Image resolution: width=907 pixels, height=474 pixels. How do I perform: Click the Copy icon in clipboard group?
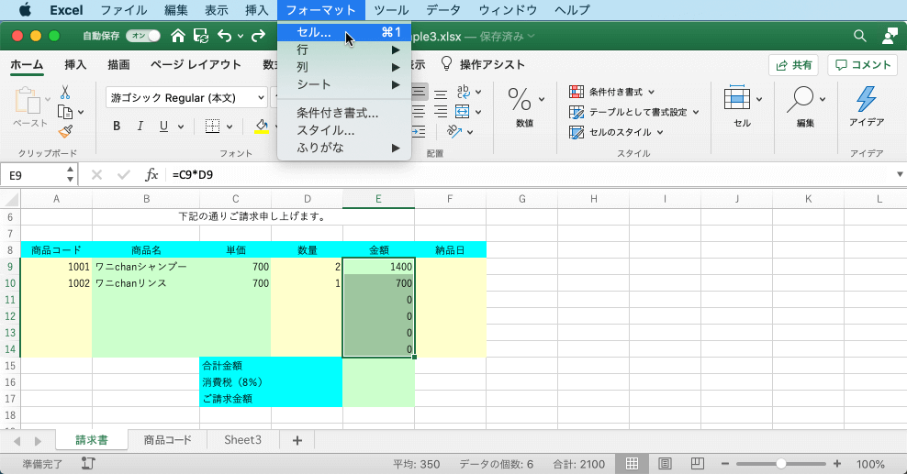tap(65, 112)
